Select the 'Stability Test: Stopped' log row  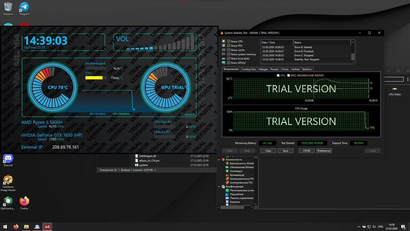(306, 59)
